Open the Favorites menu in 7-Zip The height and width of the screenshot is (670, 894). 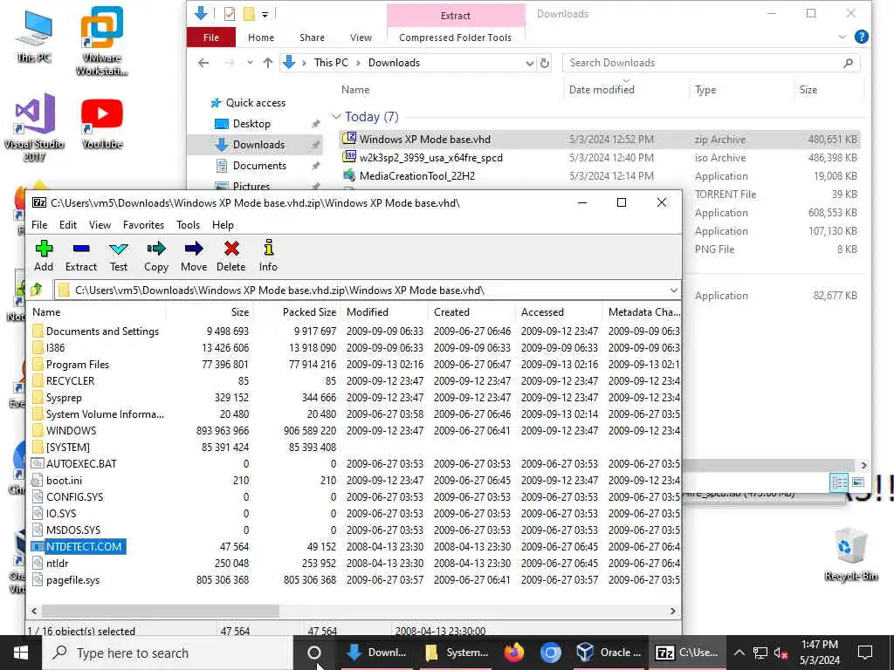pyautogui.click(x=144, y=224)
